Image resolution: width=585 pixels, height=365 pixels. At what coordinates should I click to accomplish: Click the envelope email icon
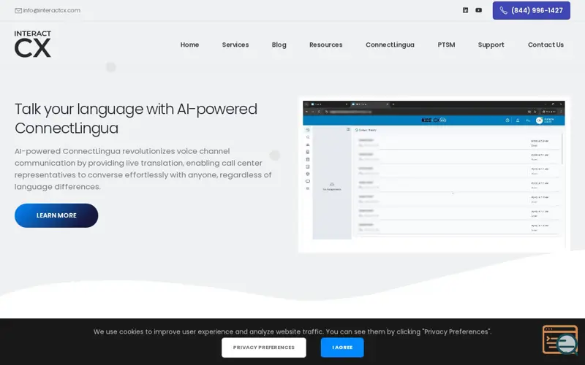tap(18, 10)
